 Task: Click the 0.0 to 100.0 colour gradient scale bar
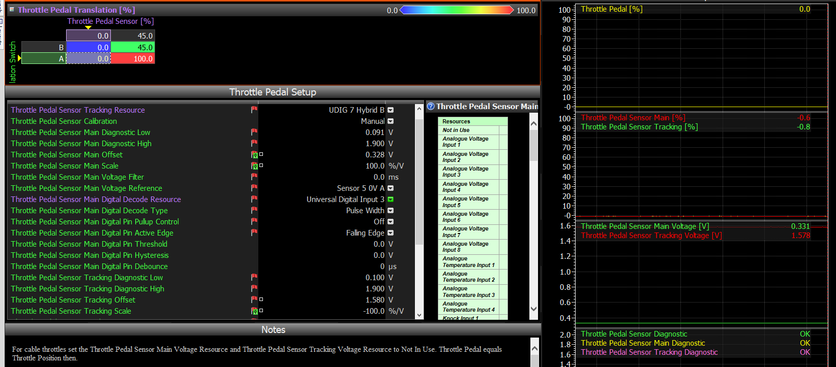(x=457, y=10)
